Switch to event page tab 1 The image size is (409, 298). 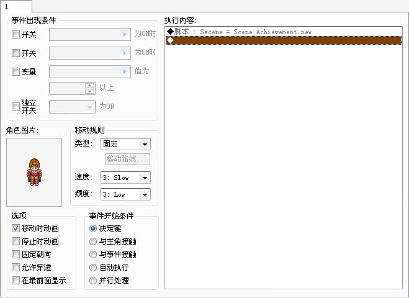pos(16,6)
